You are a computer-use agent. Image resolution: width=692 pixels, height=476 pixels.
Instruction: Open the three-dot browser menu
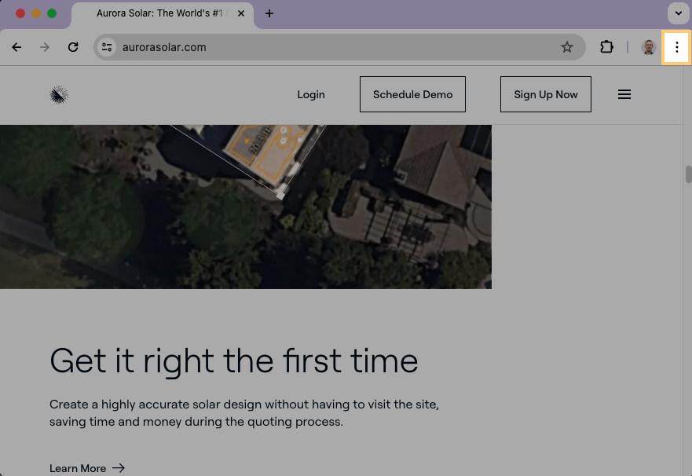click(x=676, y=47)
